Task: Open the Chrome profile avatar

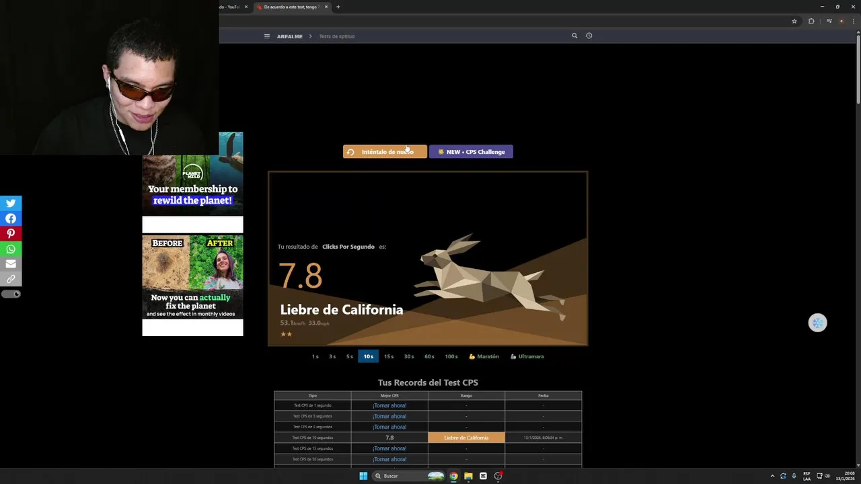Action: (841, 21)
